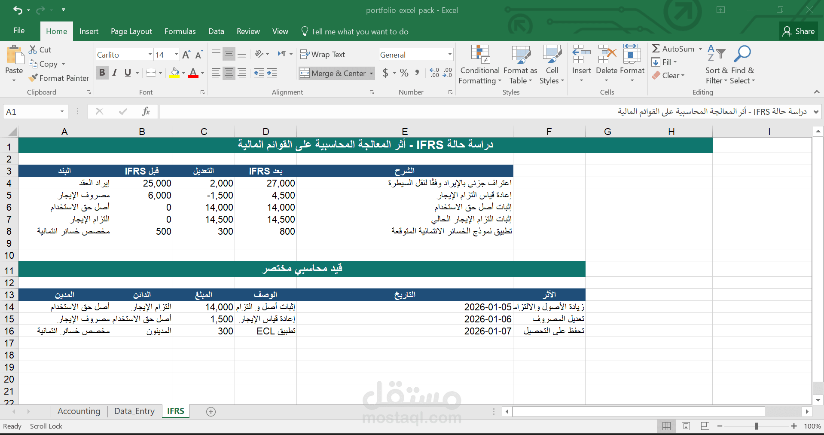Click the Share button

[799, 31]
